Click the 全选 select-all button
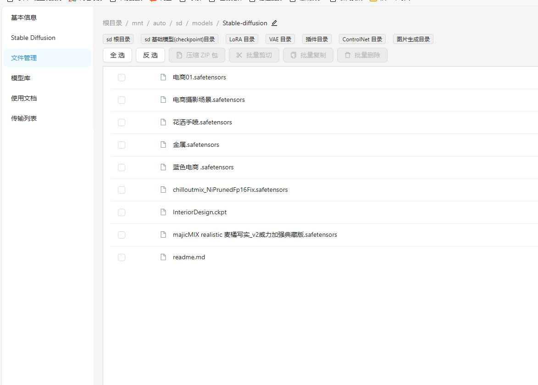 117,55
